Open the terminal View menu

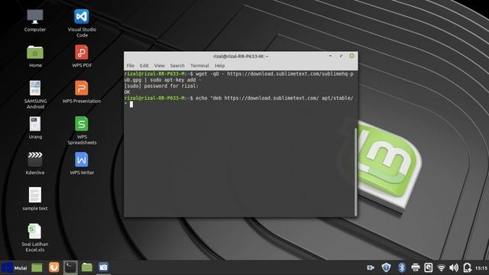[x=160, y=66]
